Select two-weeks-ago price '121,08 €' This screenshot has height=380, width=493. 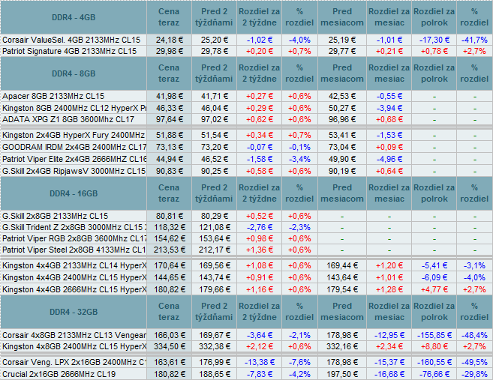point(215,227)
